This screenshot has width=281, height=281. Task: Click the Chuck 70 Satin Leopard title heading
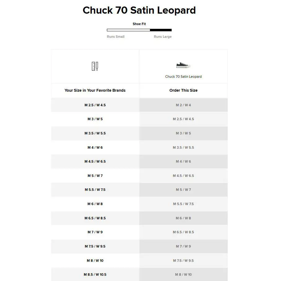[139, 10]
